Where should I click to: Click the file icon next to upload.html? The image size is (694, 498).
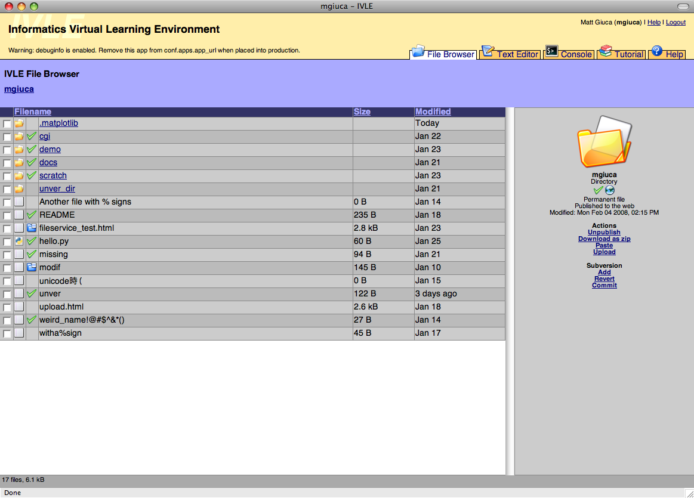(19, 307)
